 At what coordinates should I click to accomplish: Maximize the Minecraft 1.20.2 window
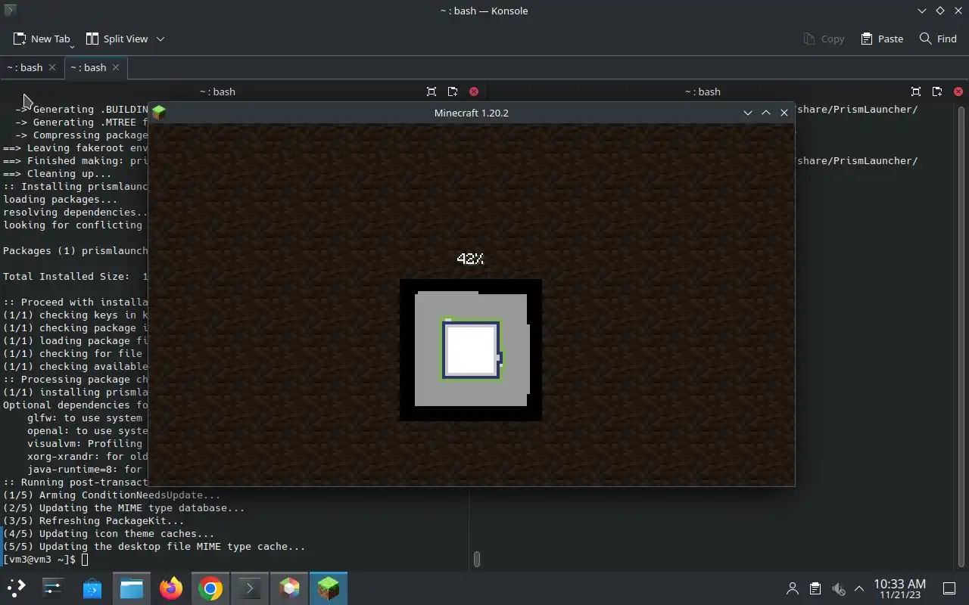pyautogui.click(x=766, y=113)
